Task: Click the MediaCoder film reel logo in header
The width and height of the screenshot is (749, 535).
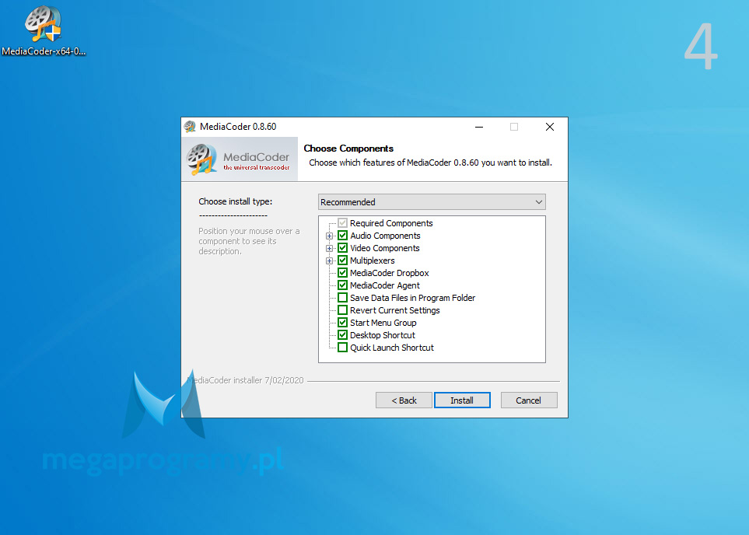Action: pyautogui.click(x=201, y=159)
